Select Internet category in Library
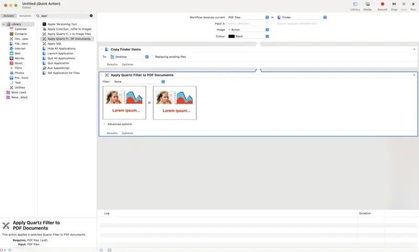This screenshot has height=252, width=419. click(x=20, y=49)
